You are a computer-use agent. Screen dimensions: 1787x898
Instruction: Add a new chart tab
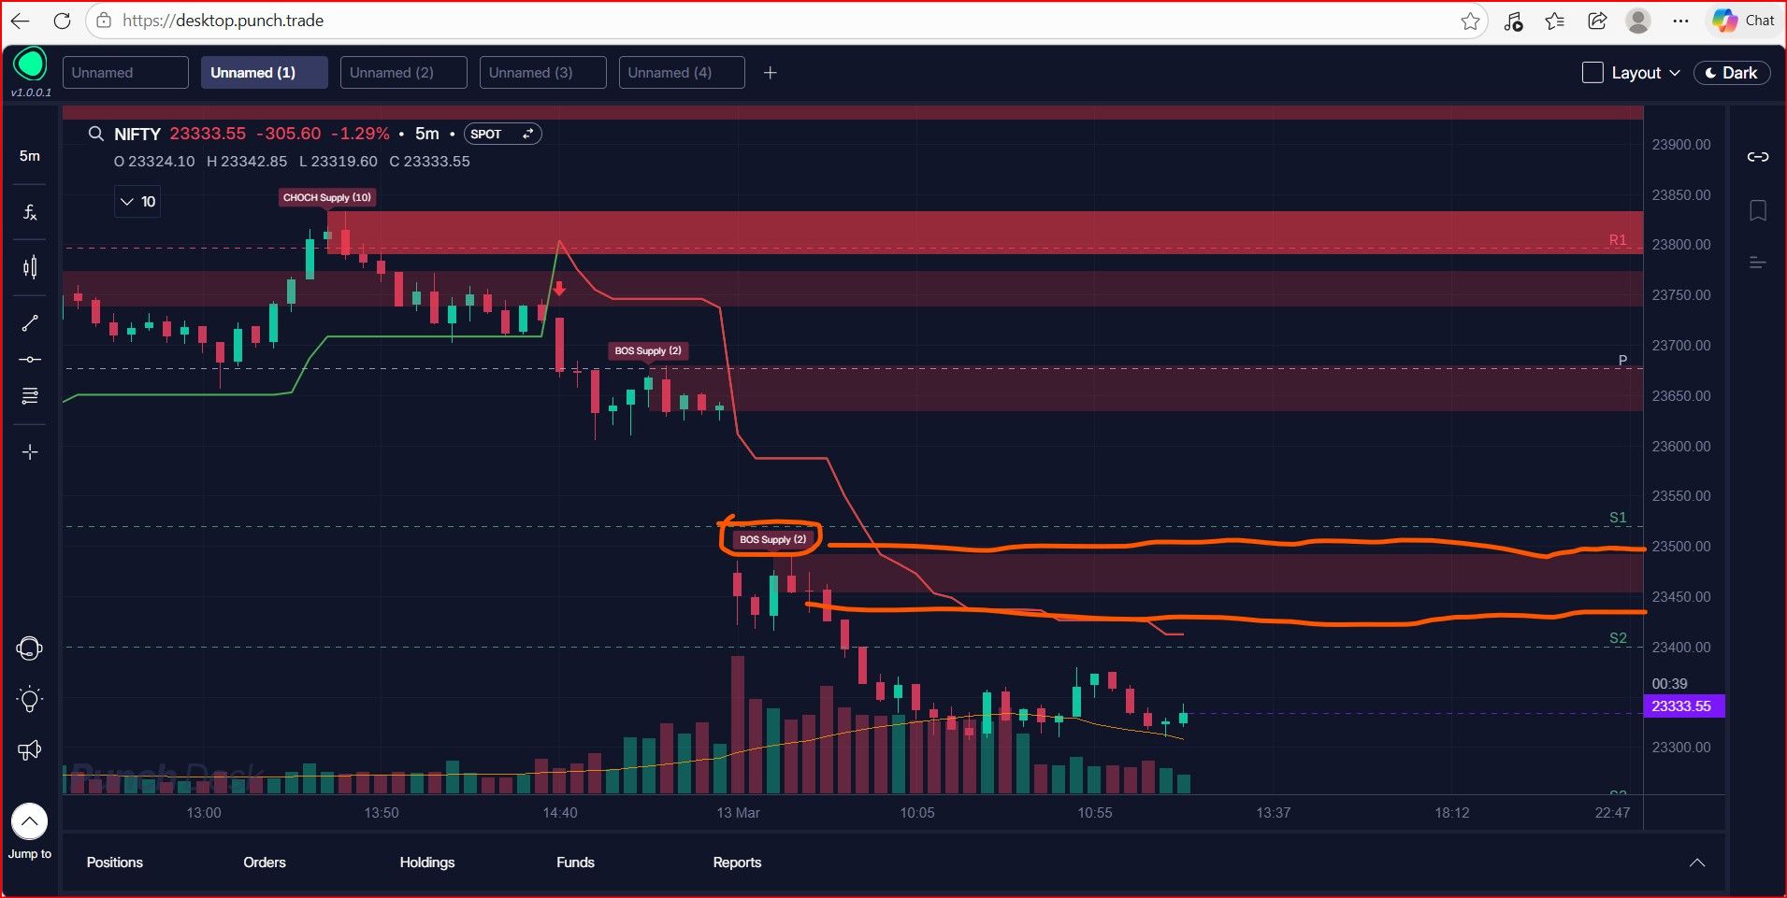coord(771,73)
